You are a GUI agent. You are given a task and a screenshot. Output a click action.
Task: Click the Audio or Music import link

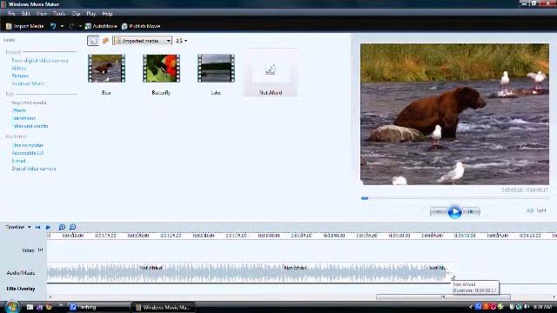coord(28,83)
